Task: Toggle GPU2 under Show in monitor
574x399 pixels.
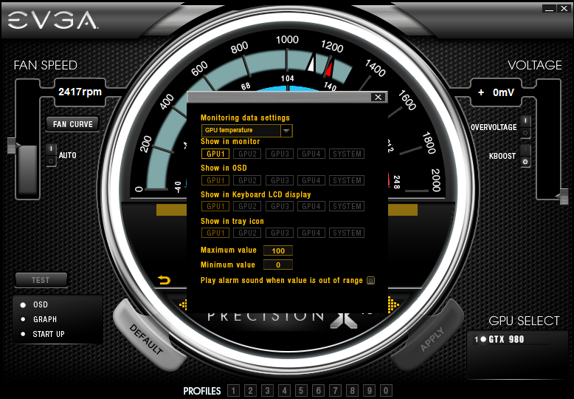Action: click(247, 154)
